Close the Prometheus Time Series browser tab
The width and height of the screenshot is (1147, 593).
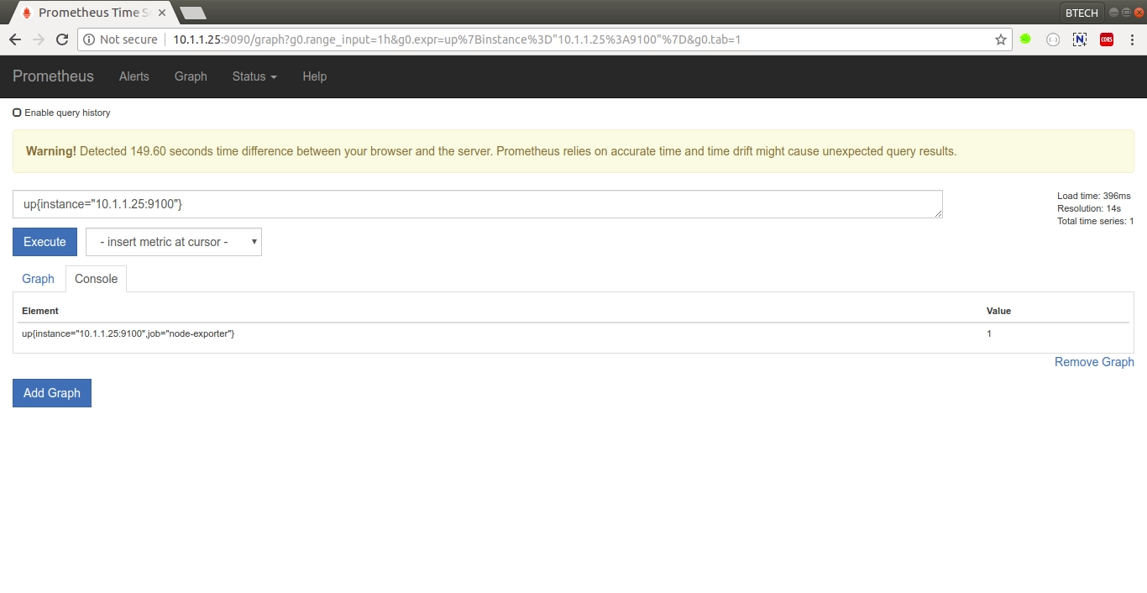[162, 13]
